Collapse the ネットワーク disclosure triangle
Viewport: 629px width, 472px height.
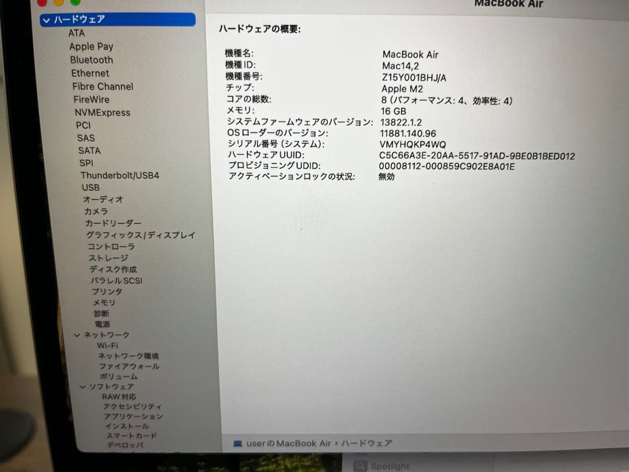coord(77,334)
